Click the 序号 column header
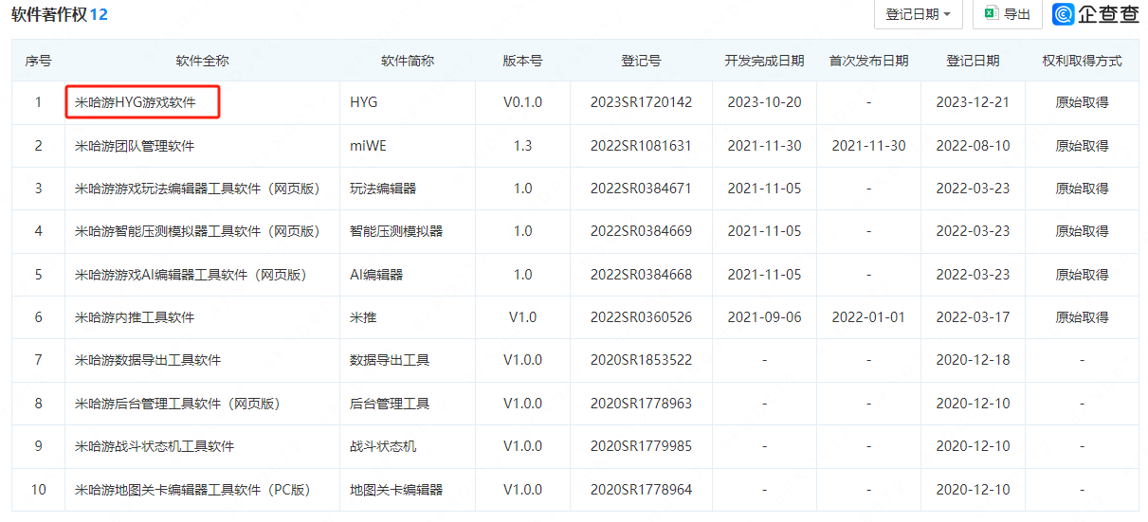This screenshot has width=1148, height=522. point(38,61)
